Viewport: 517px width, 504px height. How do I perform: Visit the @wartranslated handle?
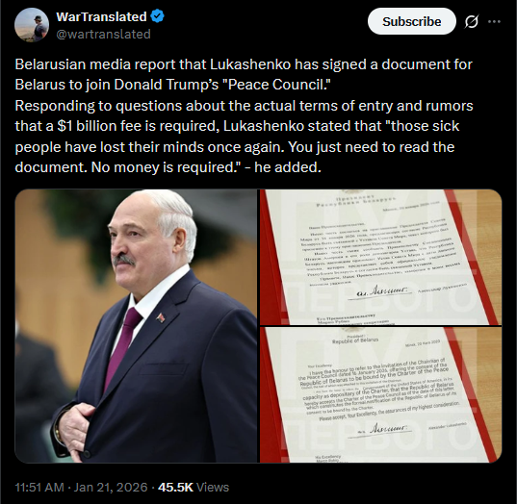coord(104,34)
